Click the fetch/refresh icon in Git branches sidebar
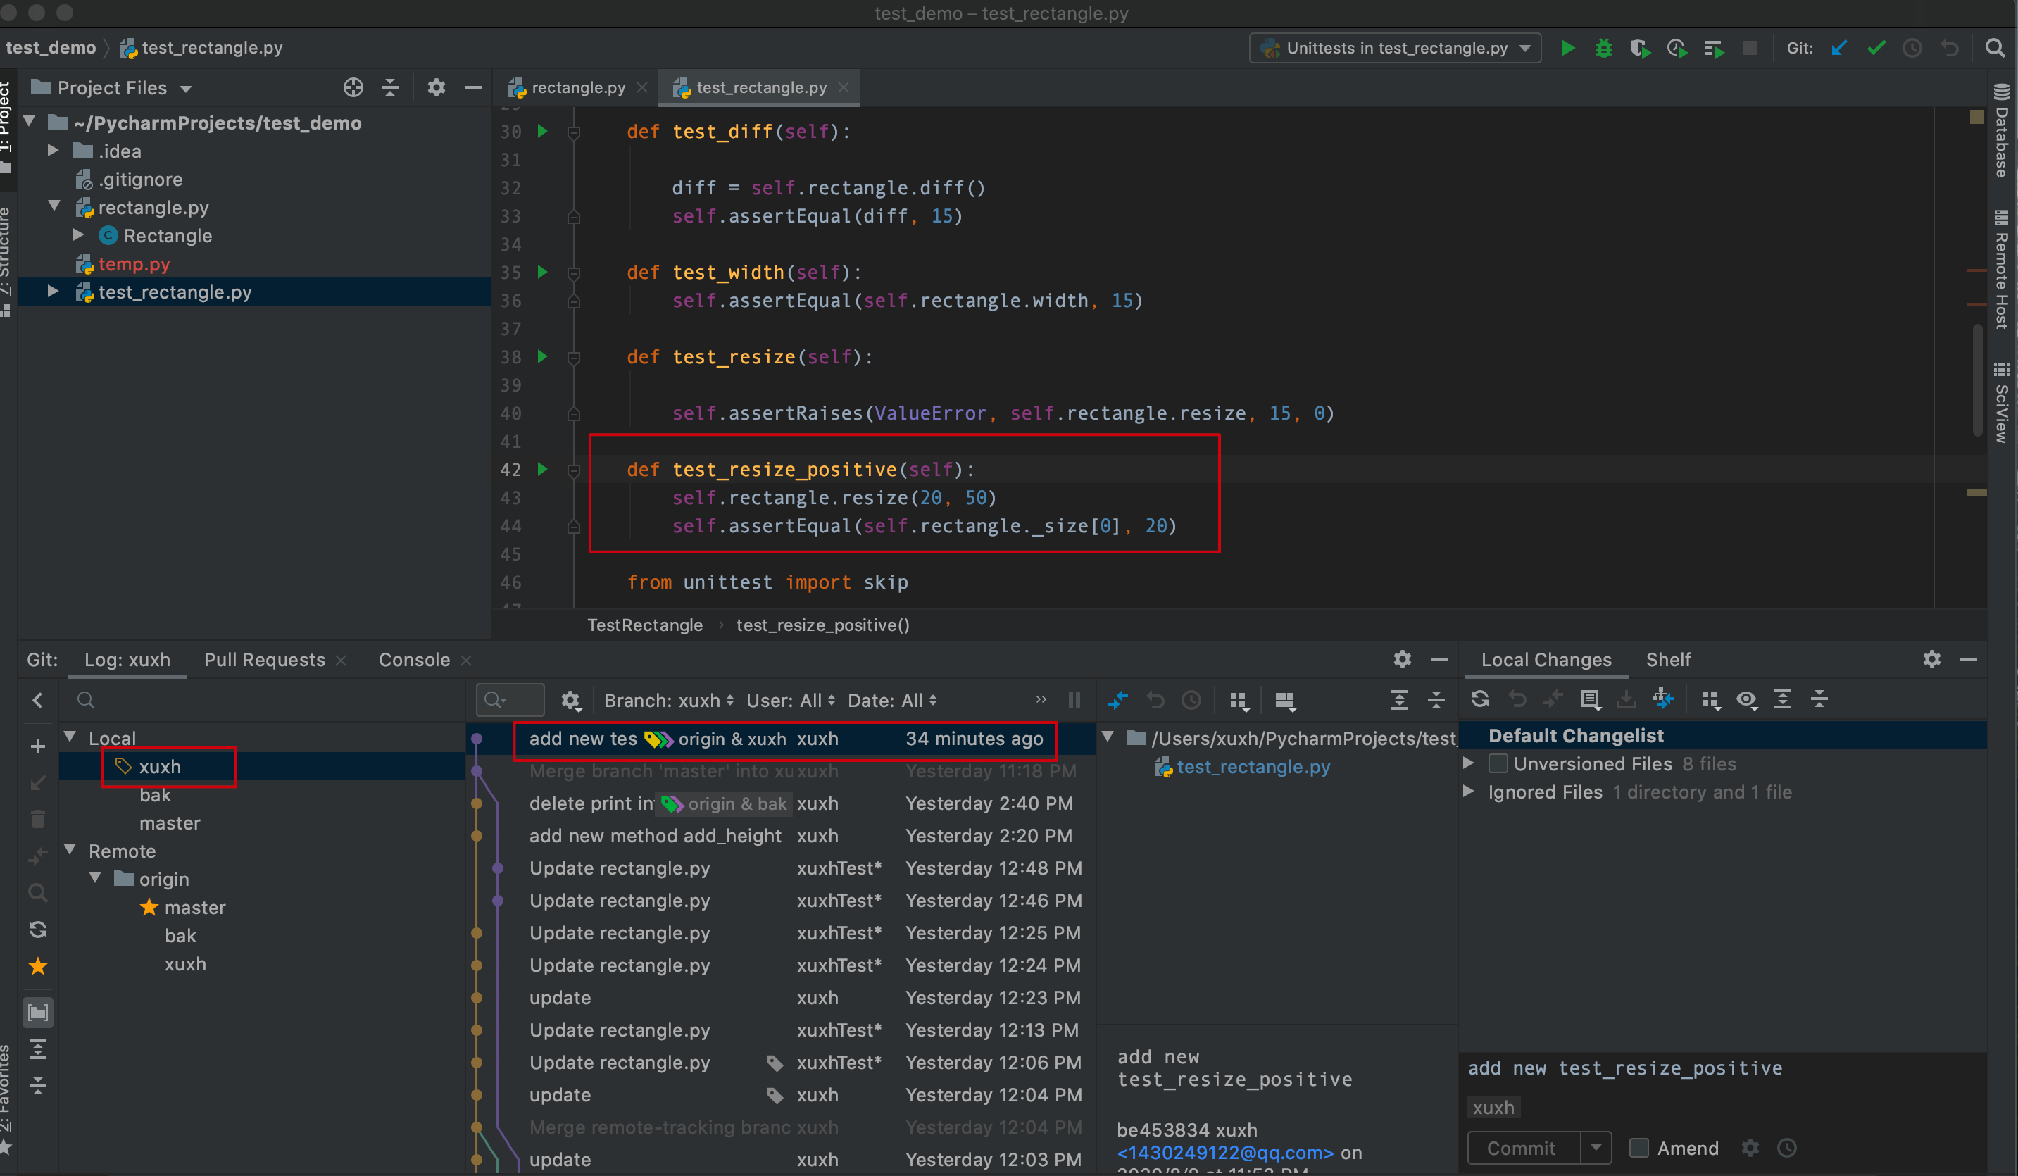Screen dimensions: 2018x1176 pyautogui.click(x=37, y=930)
